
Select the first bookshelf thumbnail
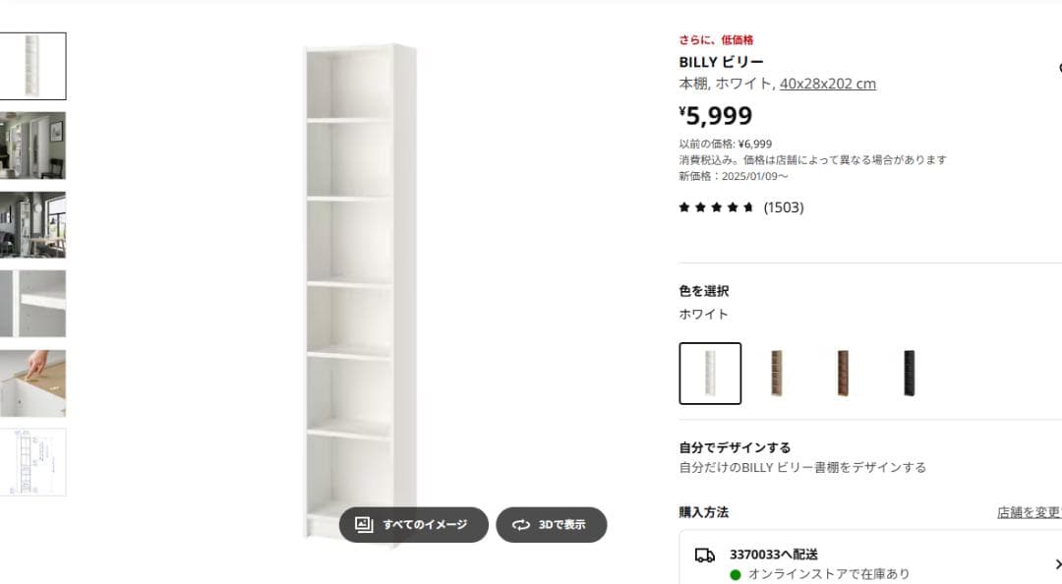(34, 65)
